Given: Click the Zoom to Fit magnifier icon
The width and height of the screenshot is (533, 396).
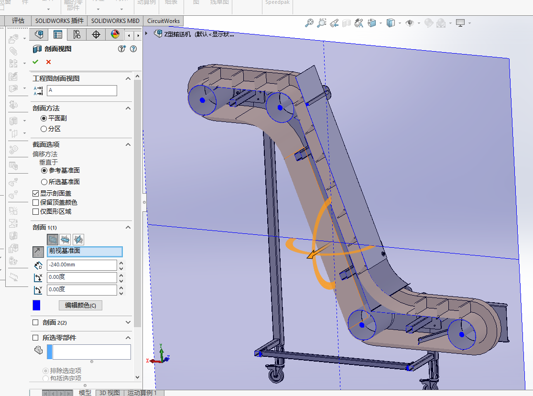Looking at the screenshot, I should (309, 22).
